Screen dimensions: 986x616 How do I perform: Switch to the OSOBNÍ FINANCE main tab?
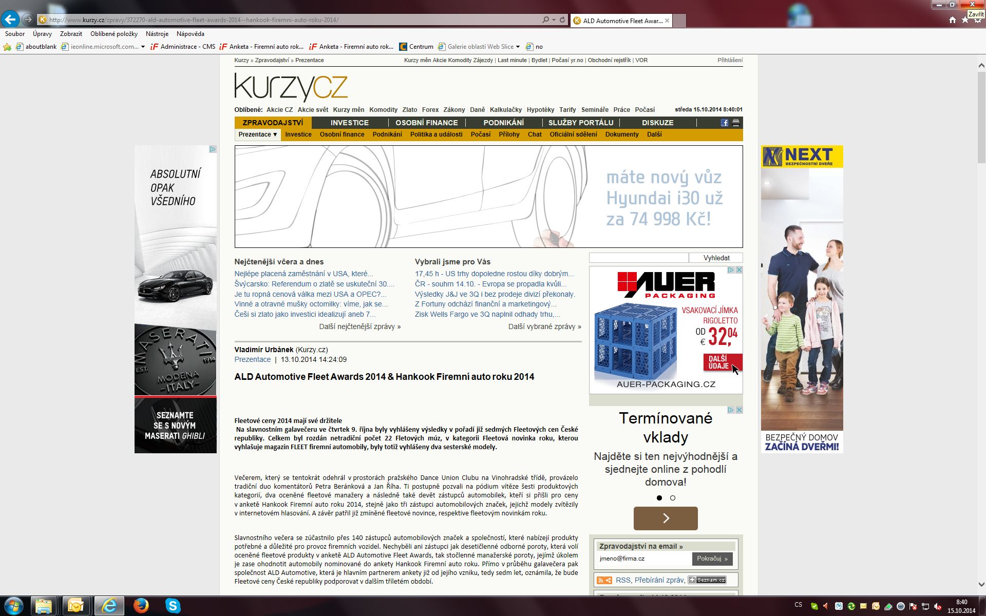pos(427,123)
